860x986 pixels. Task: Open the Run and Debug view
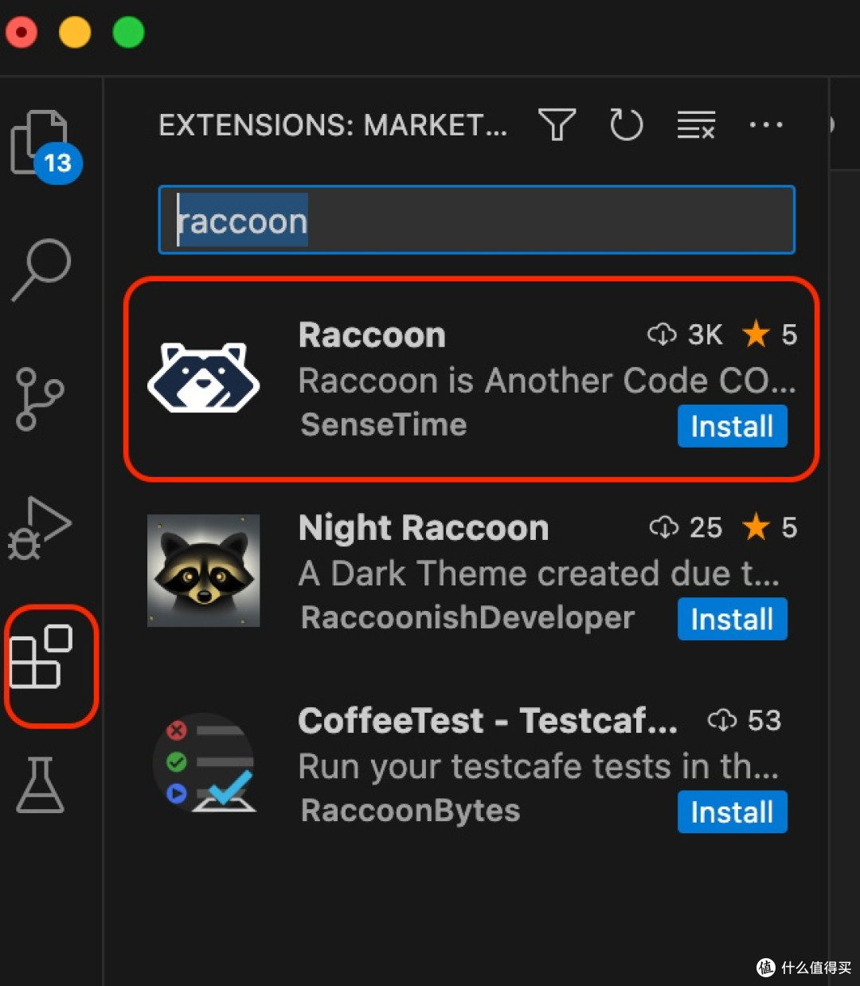point(40,527)
